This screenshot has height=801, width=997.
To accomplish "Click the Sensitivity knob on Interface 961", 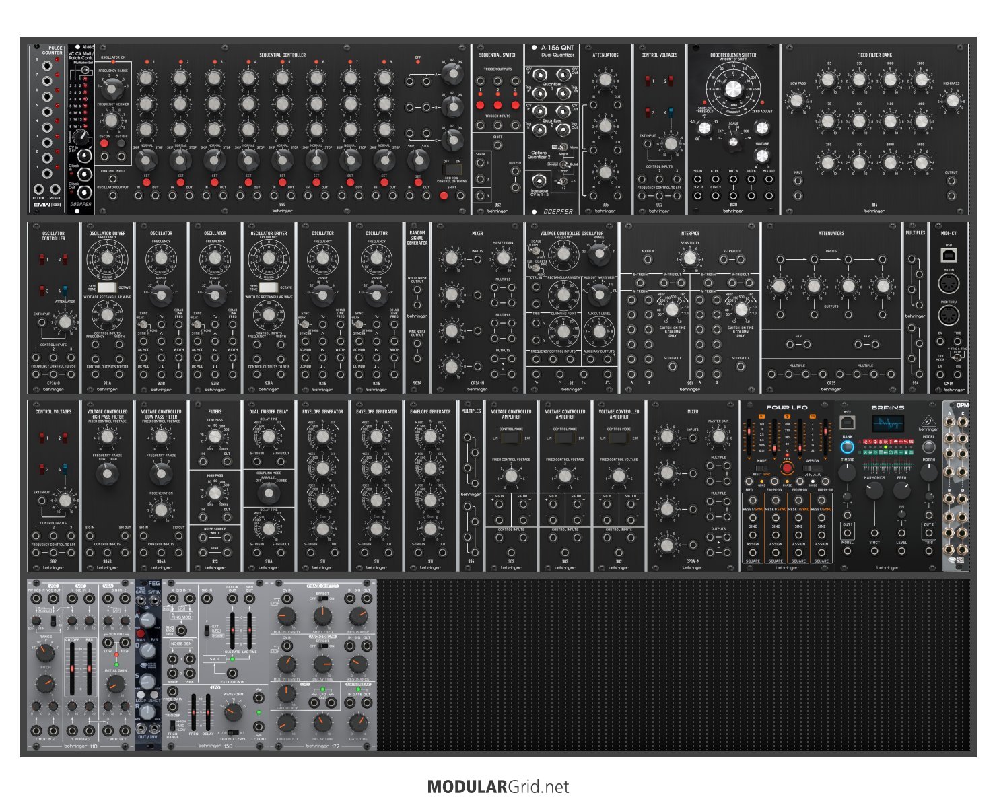I will pos(689,258).
